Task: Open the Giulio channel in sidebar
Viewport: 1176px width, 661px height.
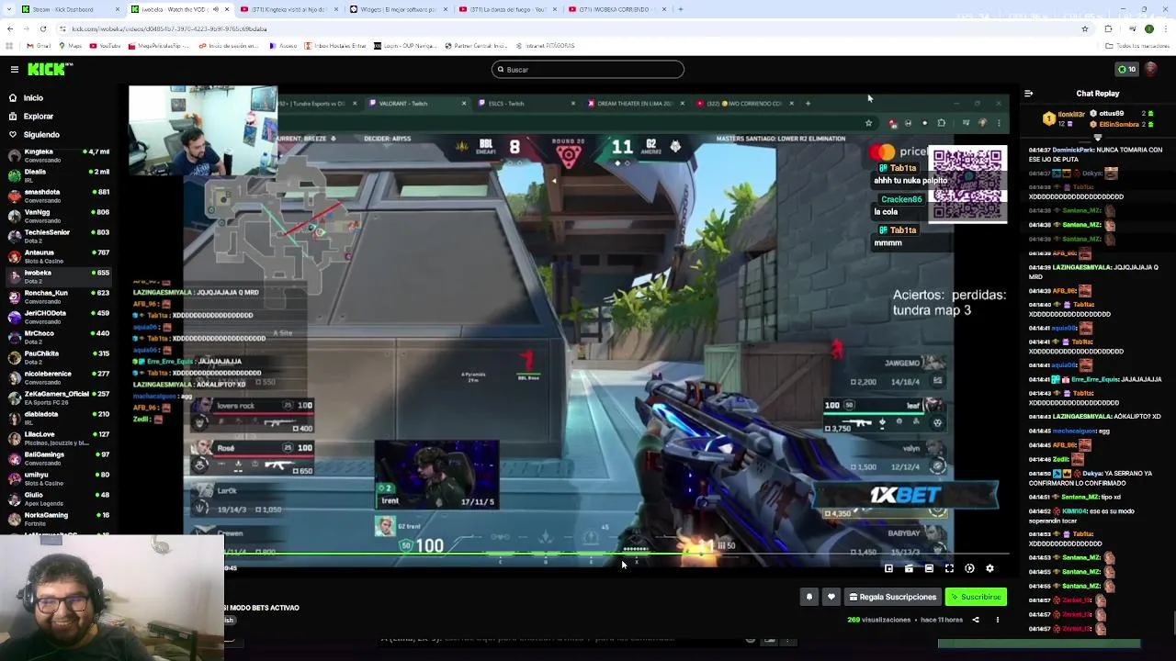Action: pyautogui.click(x=57, y=499)
